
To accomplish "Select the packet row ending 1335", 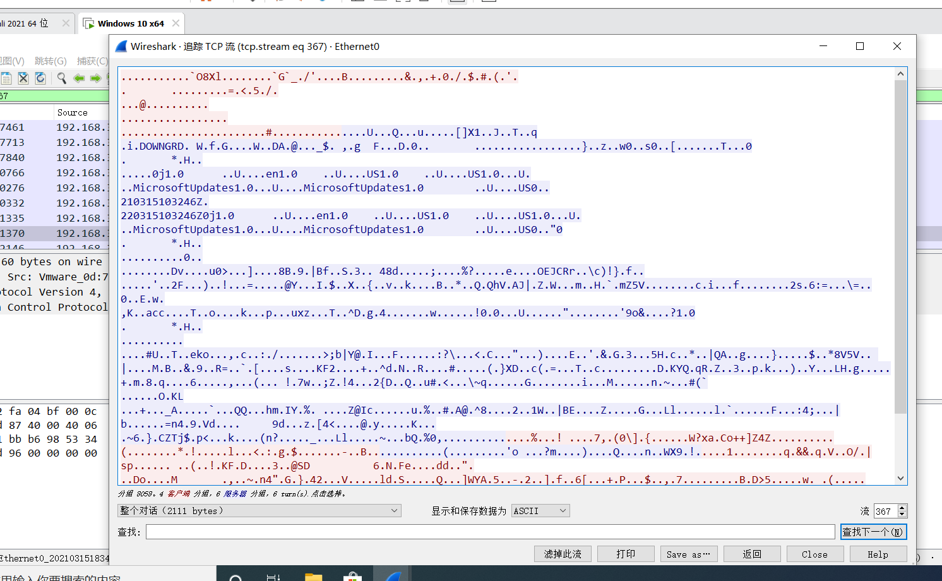I will click(x=54, y=219).
